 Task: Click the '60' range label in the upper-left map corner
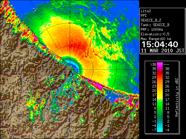point(35,9)
